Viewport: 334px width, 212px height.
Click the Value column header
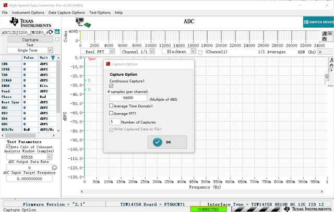tap(29, 58)
